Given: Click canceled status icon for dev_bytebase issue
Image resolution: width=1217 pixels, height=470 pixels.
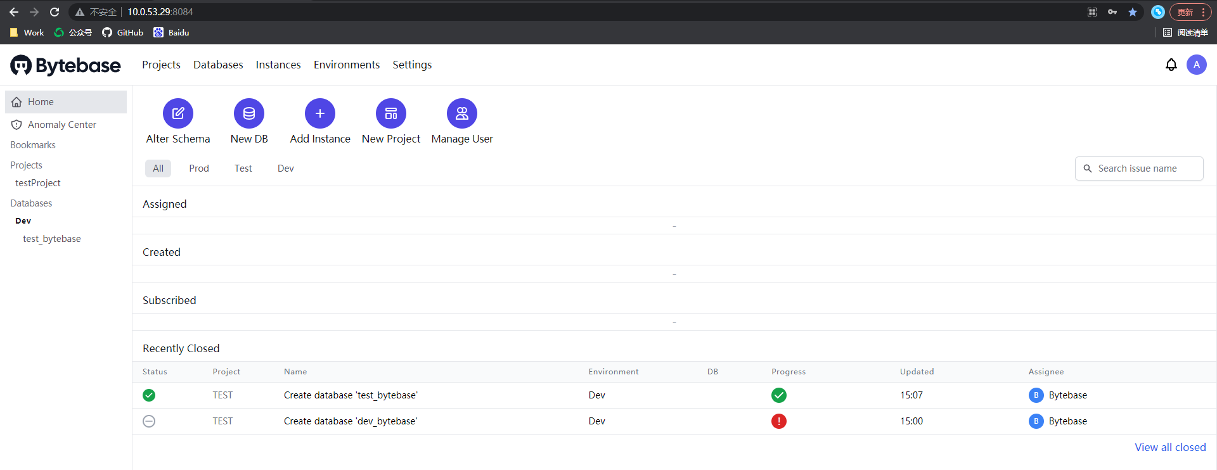Looking at the screenshot, I should (x=149, y=421).
